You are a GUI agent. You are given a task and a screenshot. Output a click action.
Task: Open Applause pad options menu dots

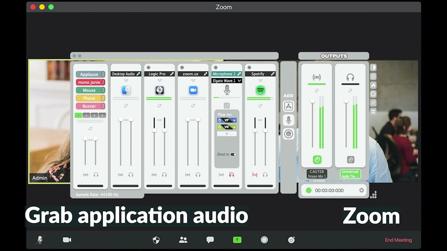[103, 74]
